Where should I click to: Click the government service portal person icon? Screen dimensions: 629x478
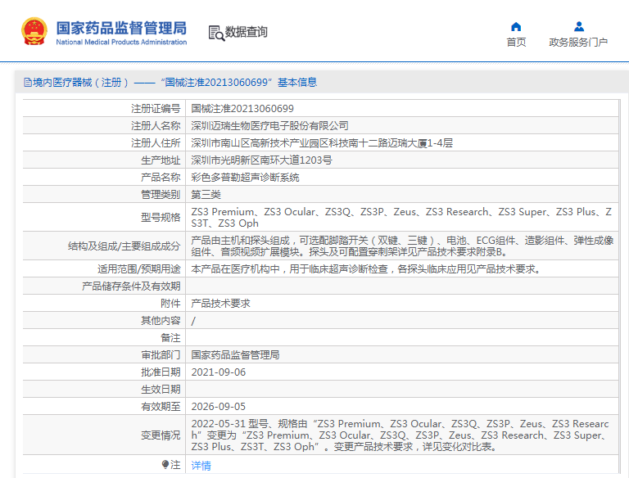[x=578, y=27]
